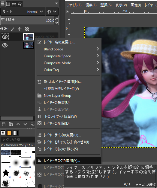Choose 新しいレイヤーの追加(N)... menu entry
Viewport: 157px width, 188px height.
coord(68,82)
